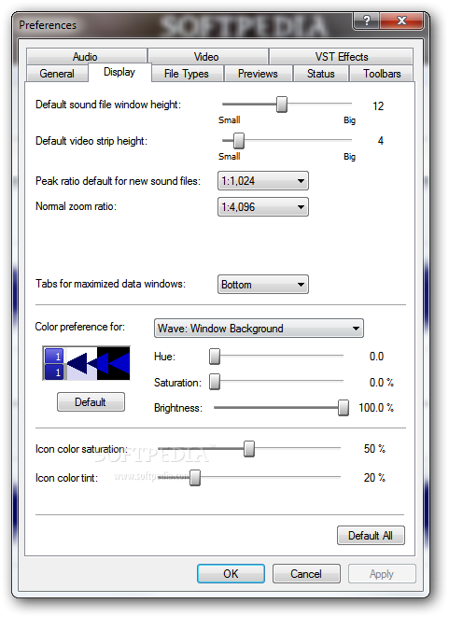Image resolution: width=449 pixels, height=617 pixels.
Task: Click the Default All button
Action: 371,536
